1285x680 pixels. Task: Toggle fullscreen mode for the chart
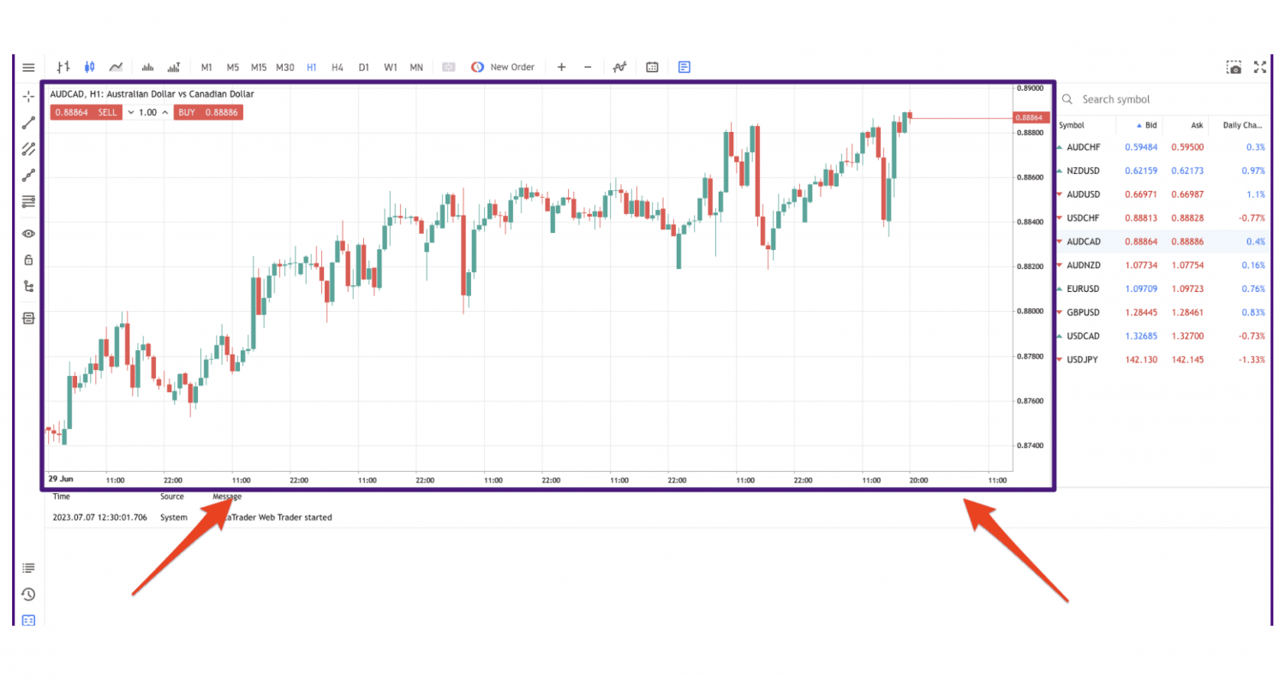(1260, 67)
